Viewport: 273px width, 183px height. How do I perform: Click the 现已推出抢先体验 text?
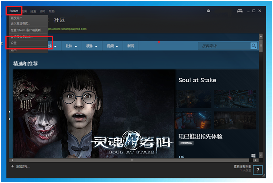coord(201,137)
